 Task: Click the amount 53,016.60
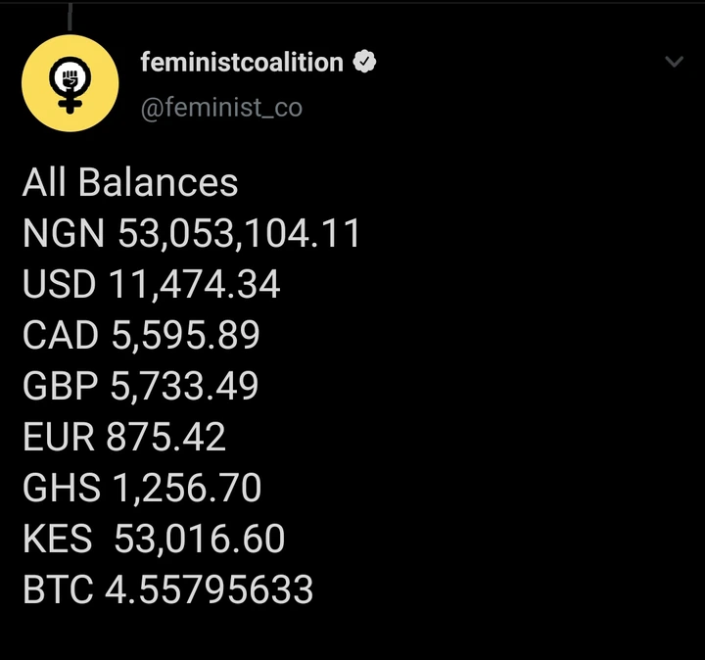pos(200,540)
